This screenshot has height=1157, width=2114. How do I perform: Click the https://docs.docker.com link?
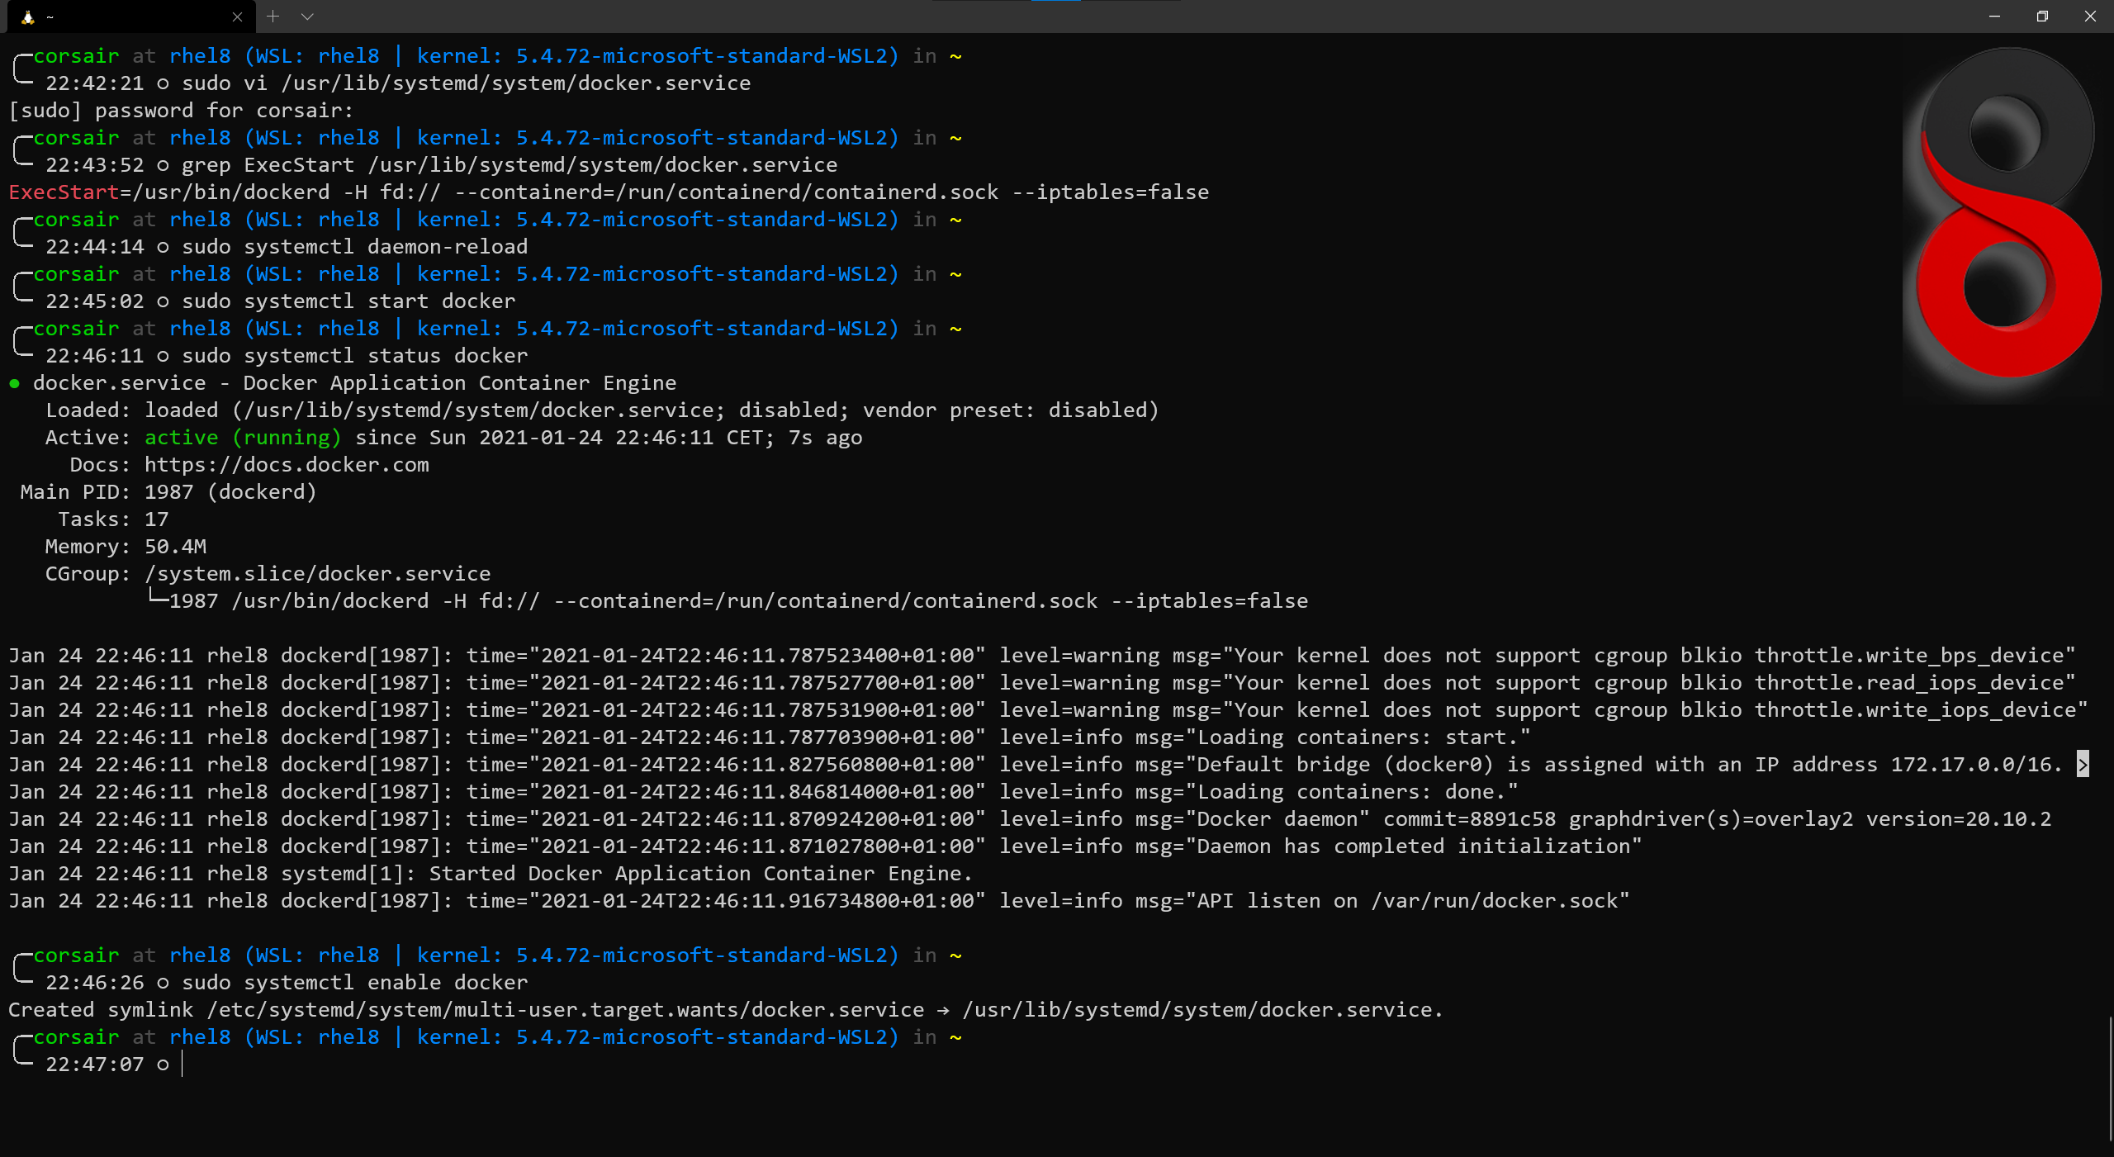286,464
